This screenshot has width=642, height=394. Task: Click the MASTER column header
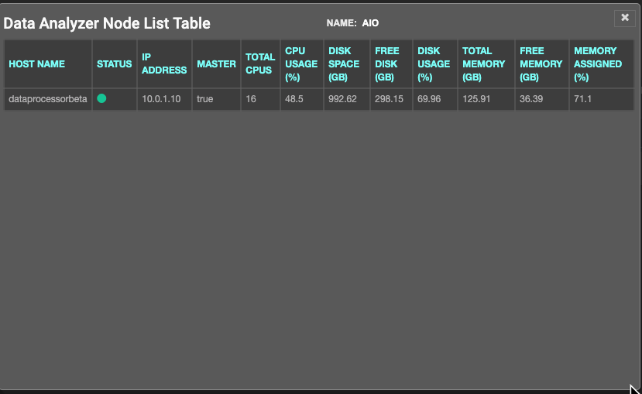coord(216,63)
